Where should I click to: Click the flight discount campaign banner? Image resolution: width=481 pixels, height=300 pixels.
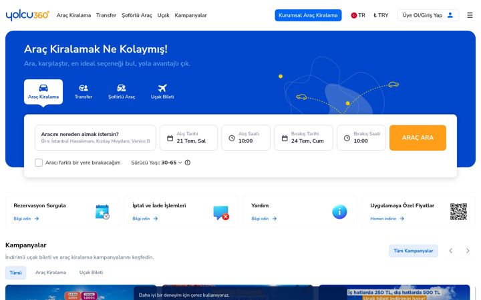(x=394, y=293)
